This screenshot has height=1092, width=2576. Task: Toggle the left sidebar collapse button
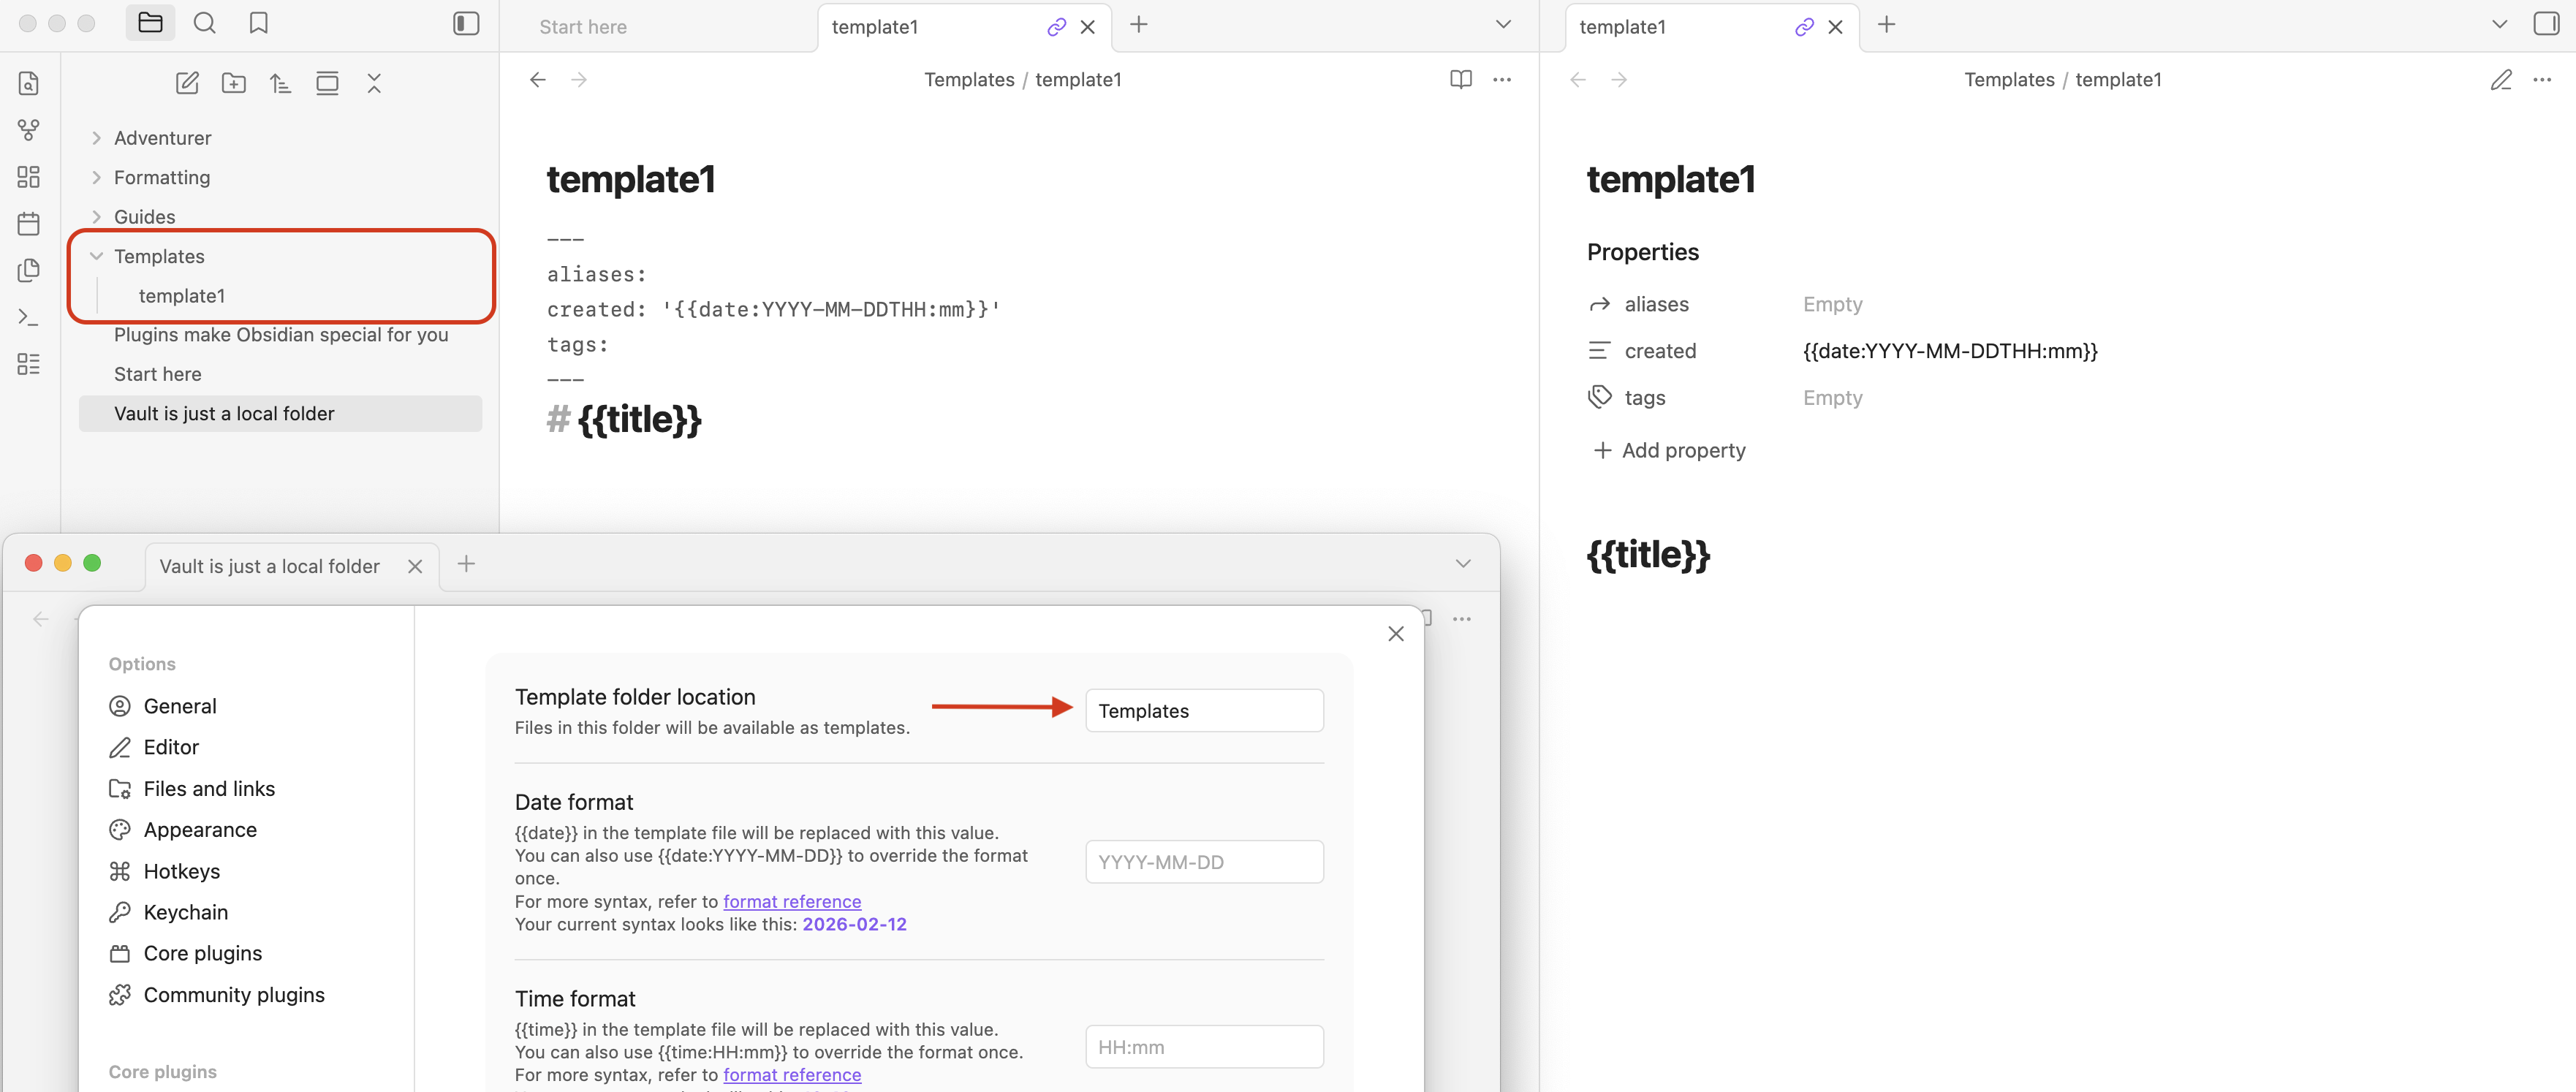pos(466,23)
